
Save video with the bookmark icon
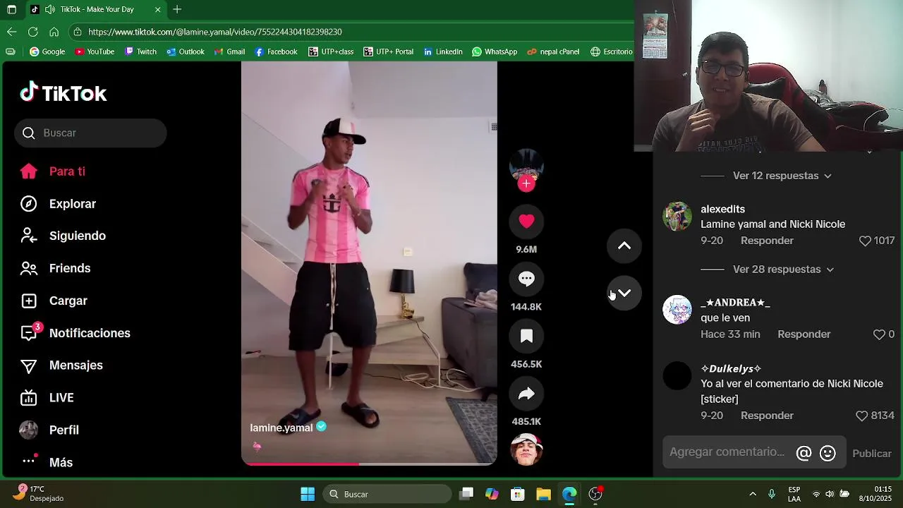(526, 337)
